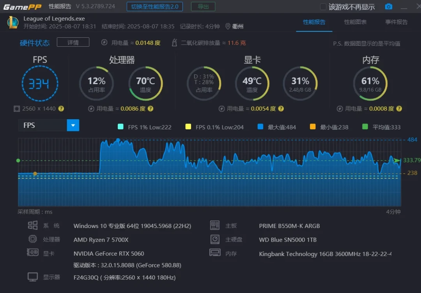Switch to the 事件报告 tab
This screenshot has height=293, width=421.
[x=396, y=22]
